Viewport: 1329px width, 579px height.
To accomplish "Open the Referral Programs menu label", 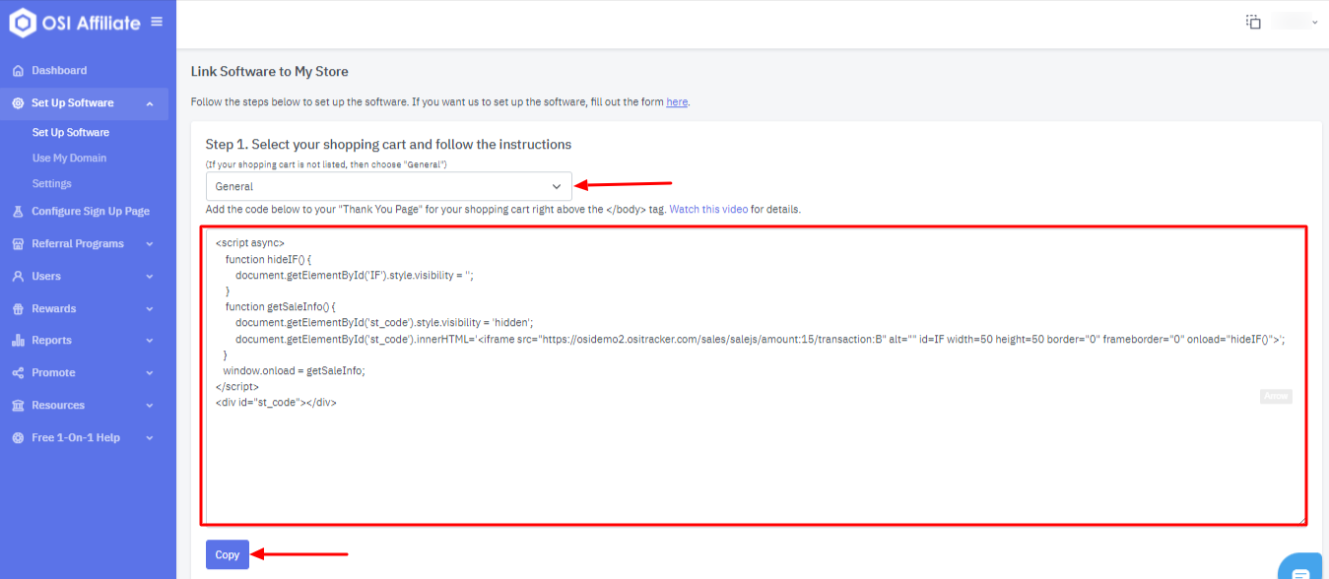I will point(78,244).
